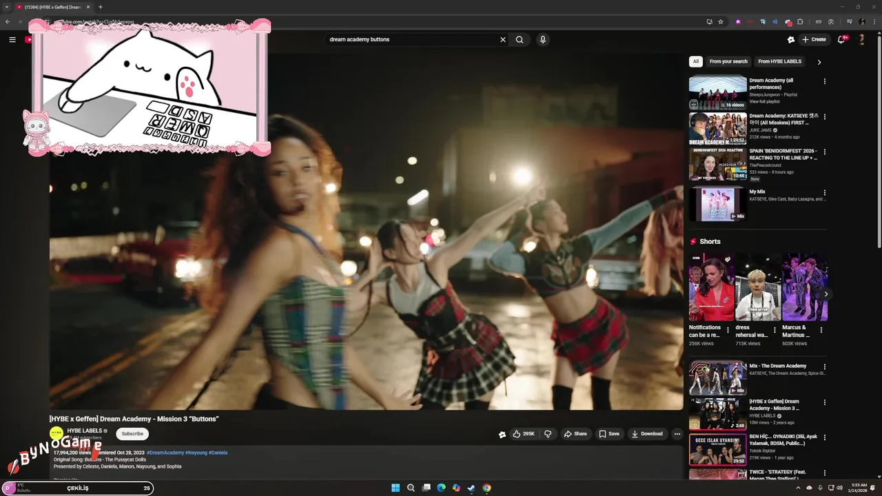This screenshot has width=882, height=496.
Task: Like the video with thumbs up
Action: 524,434
